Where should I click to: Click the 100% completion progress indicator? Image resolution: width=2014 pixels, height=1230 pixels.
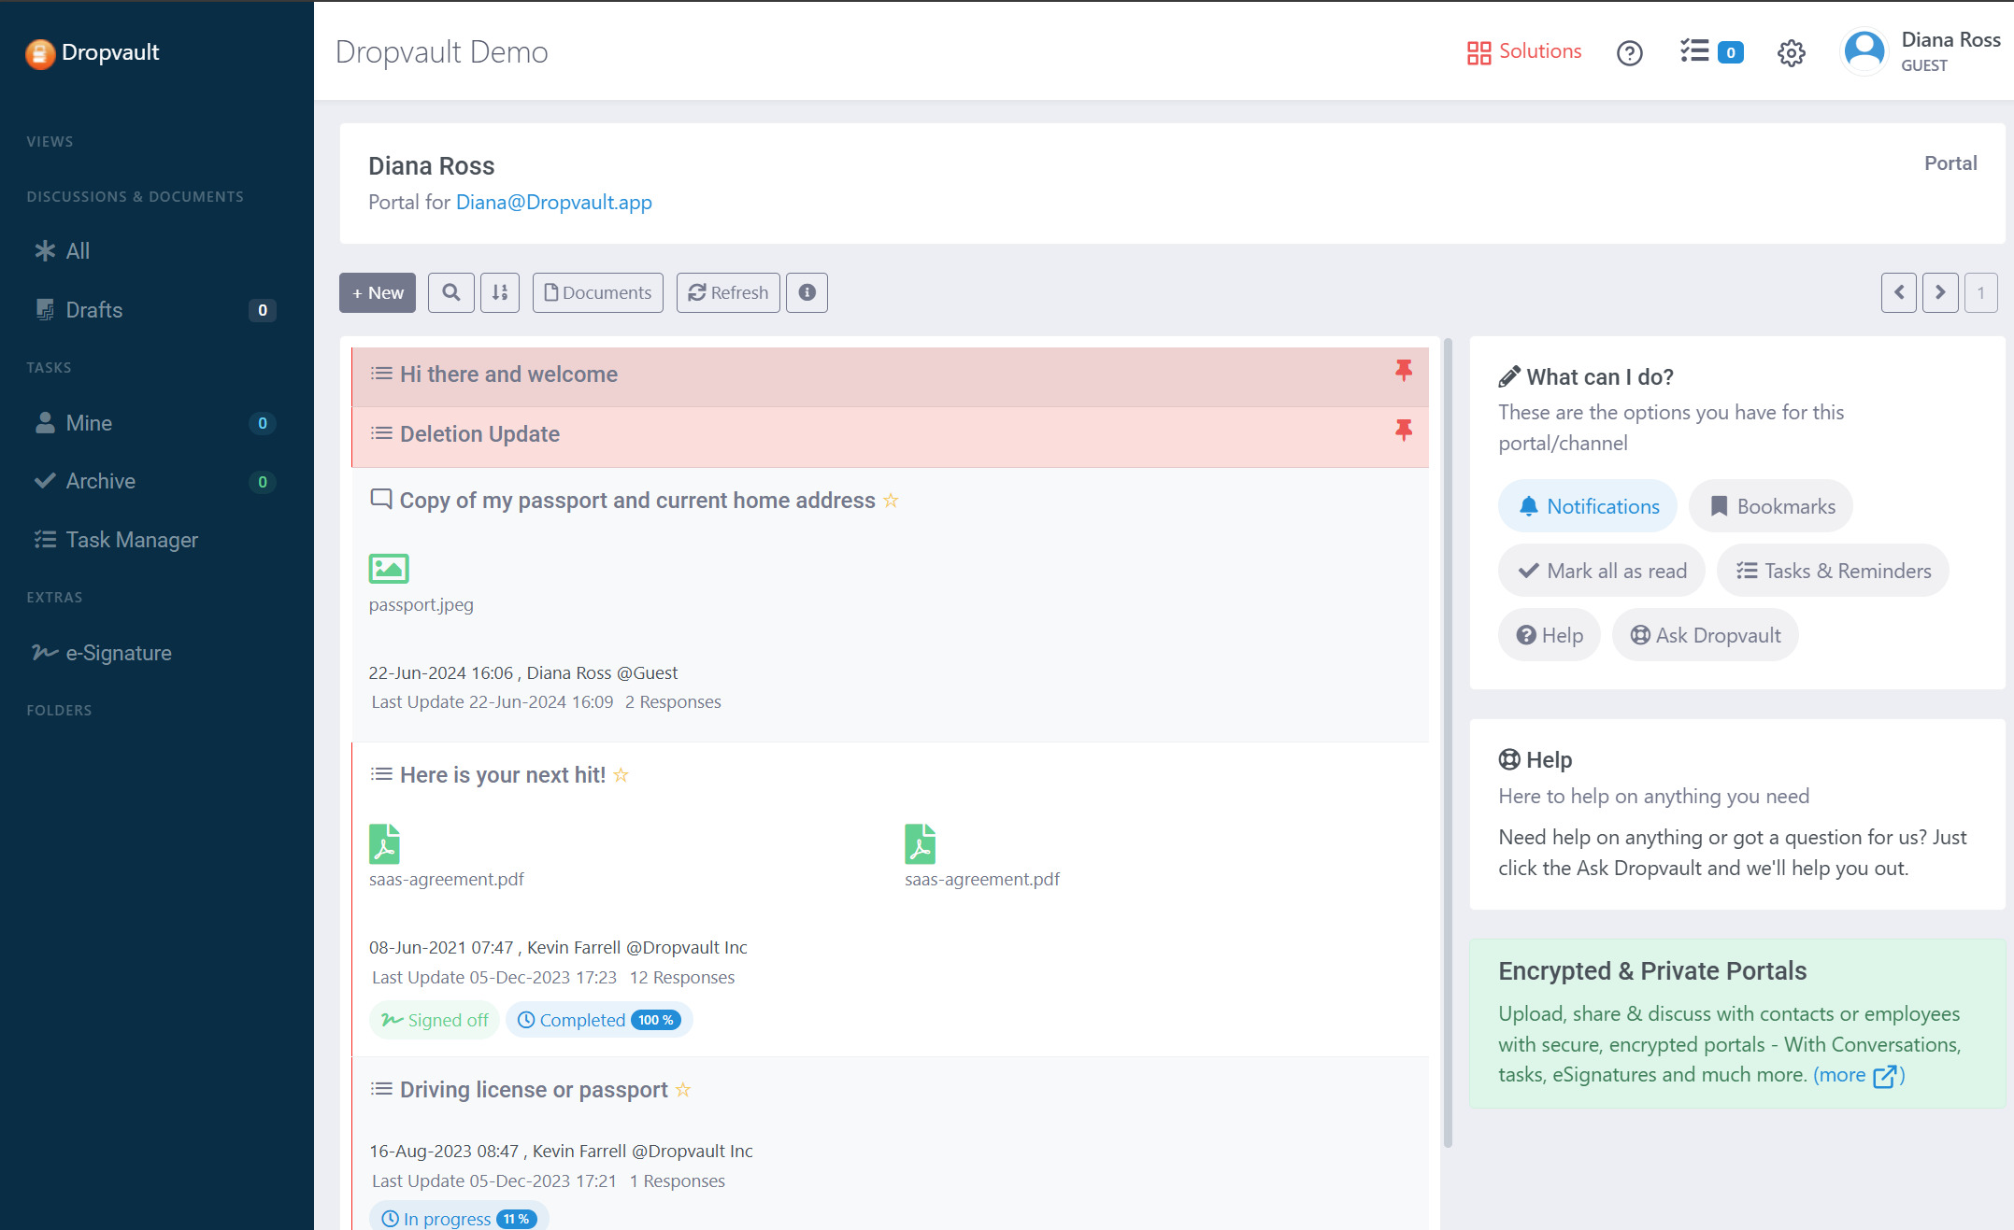click(x=654, y=1020)
